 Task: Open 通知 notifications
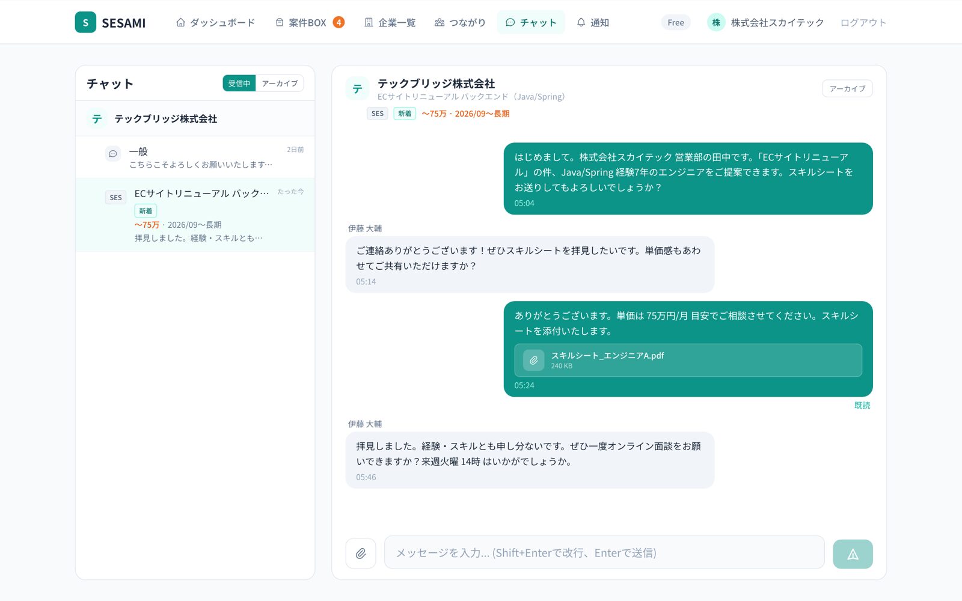coord(593,22)
